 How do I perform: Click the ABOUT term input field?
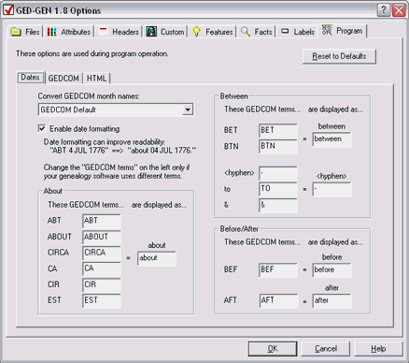point(102,237)
